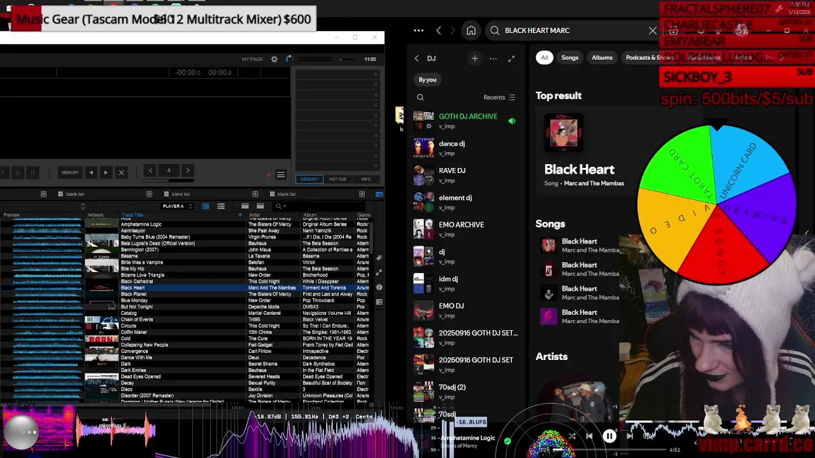
Task: Open Spotify Home
Action: pos(471,31)
